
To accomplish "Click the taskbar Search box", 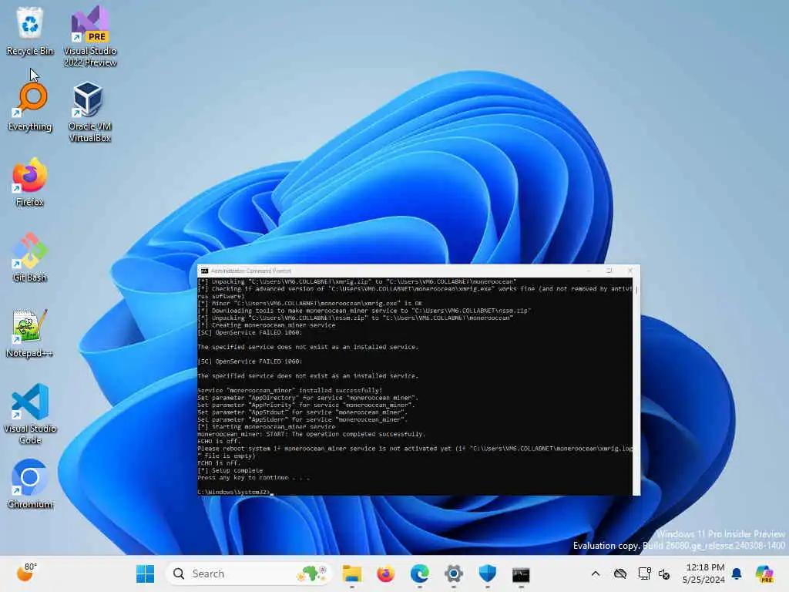I will 249,573.
